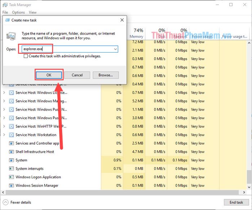Viewport: 252px width, 210px height.
Task: Click the Create new task dialog icon
Action: point(8,20)
